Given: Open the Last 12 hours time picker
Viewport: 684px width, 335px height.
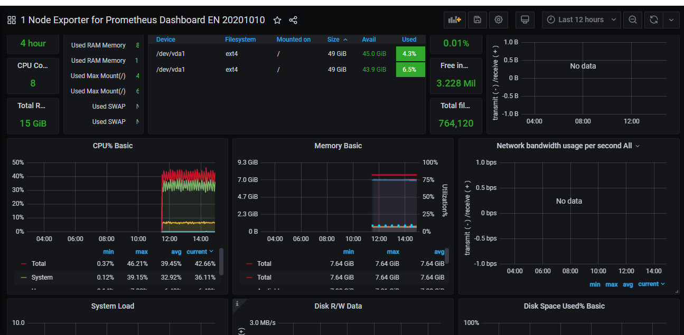Looking at the screenshot, I should 582,20.
